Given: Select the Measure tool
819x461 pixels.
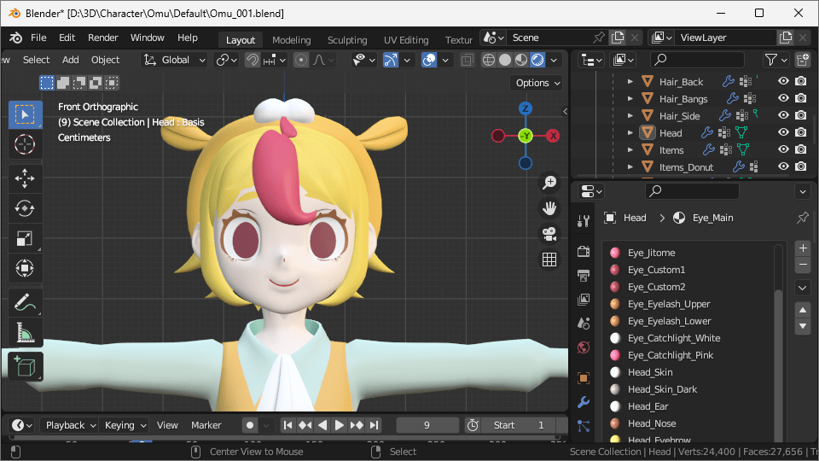Looking at the screenshot, I should click(x=25, y=332).
